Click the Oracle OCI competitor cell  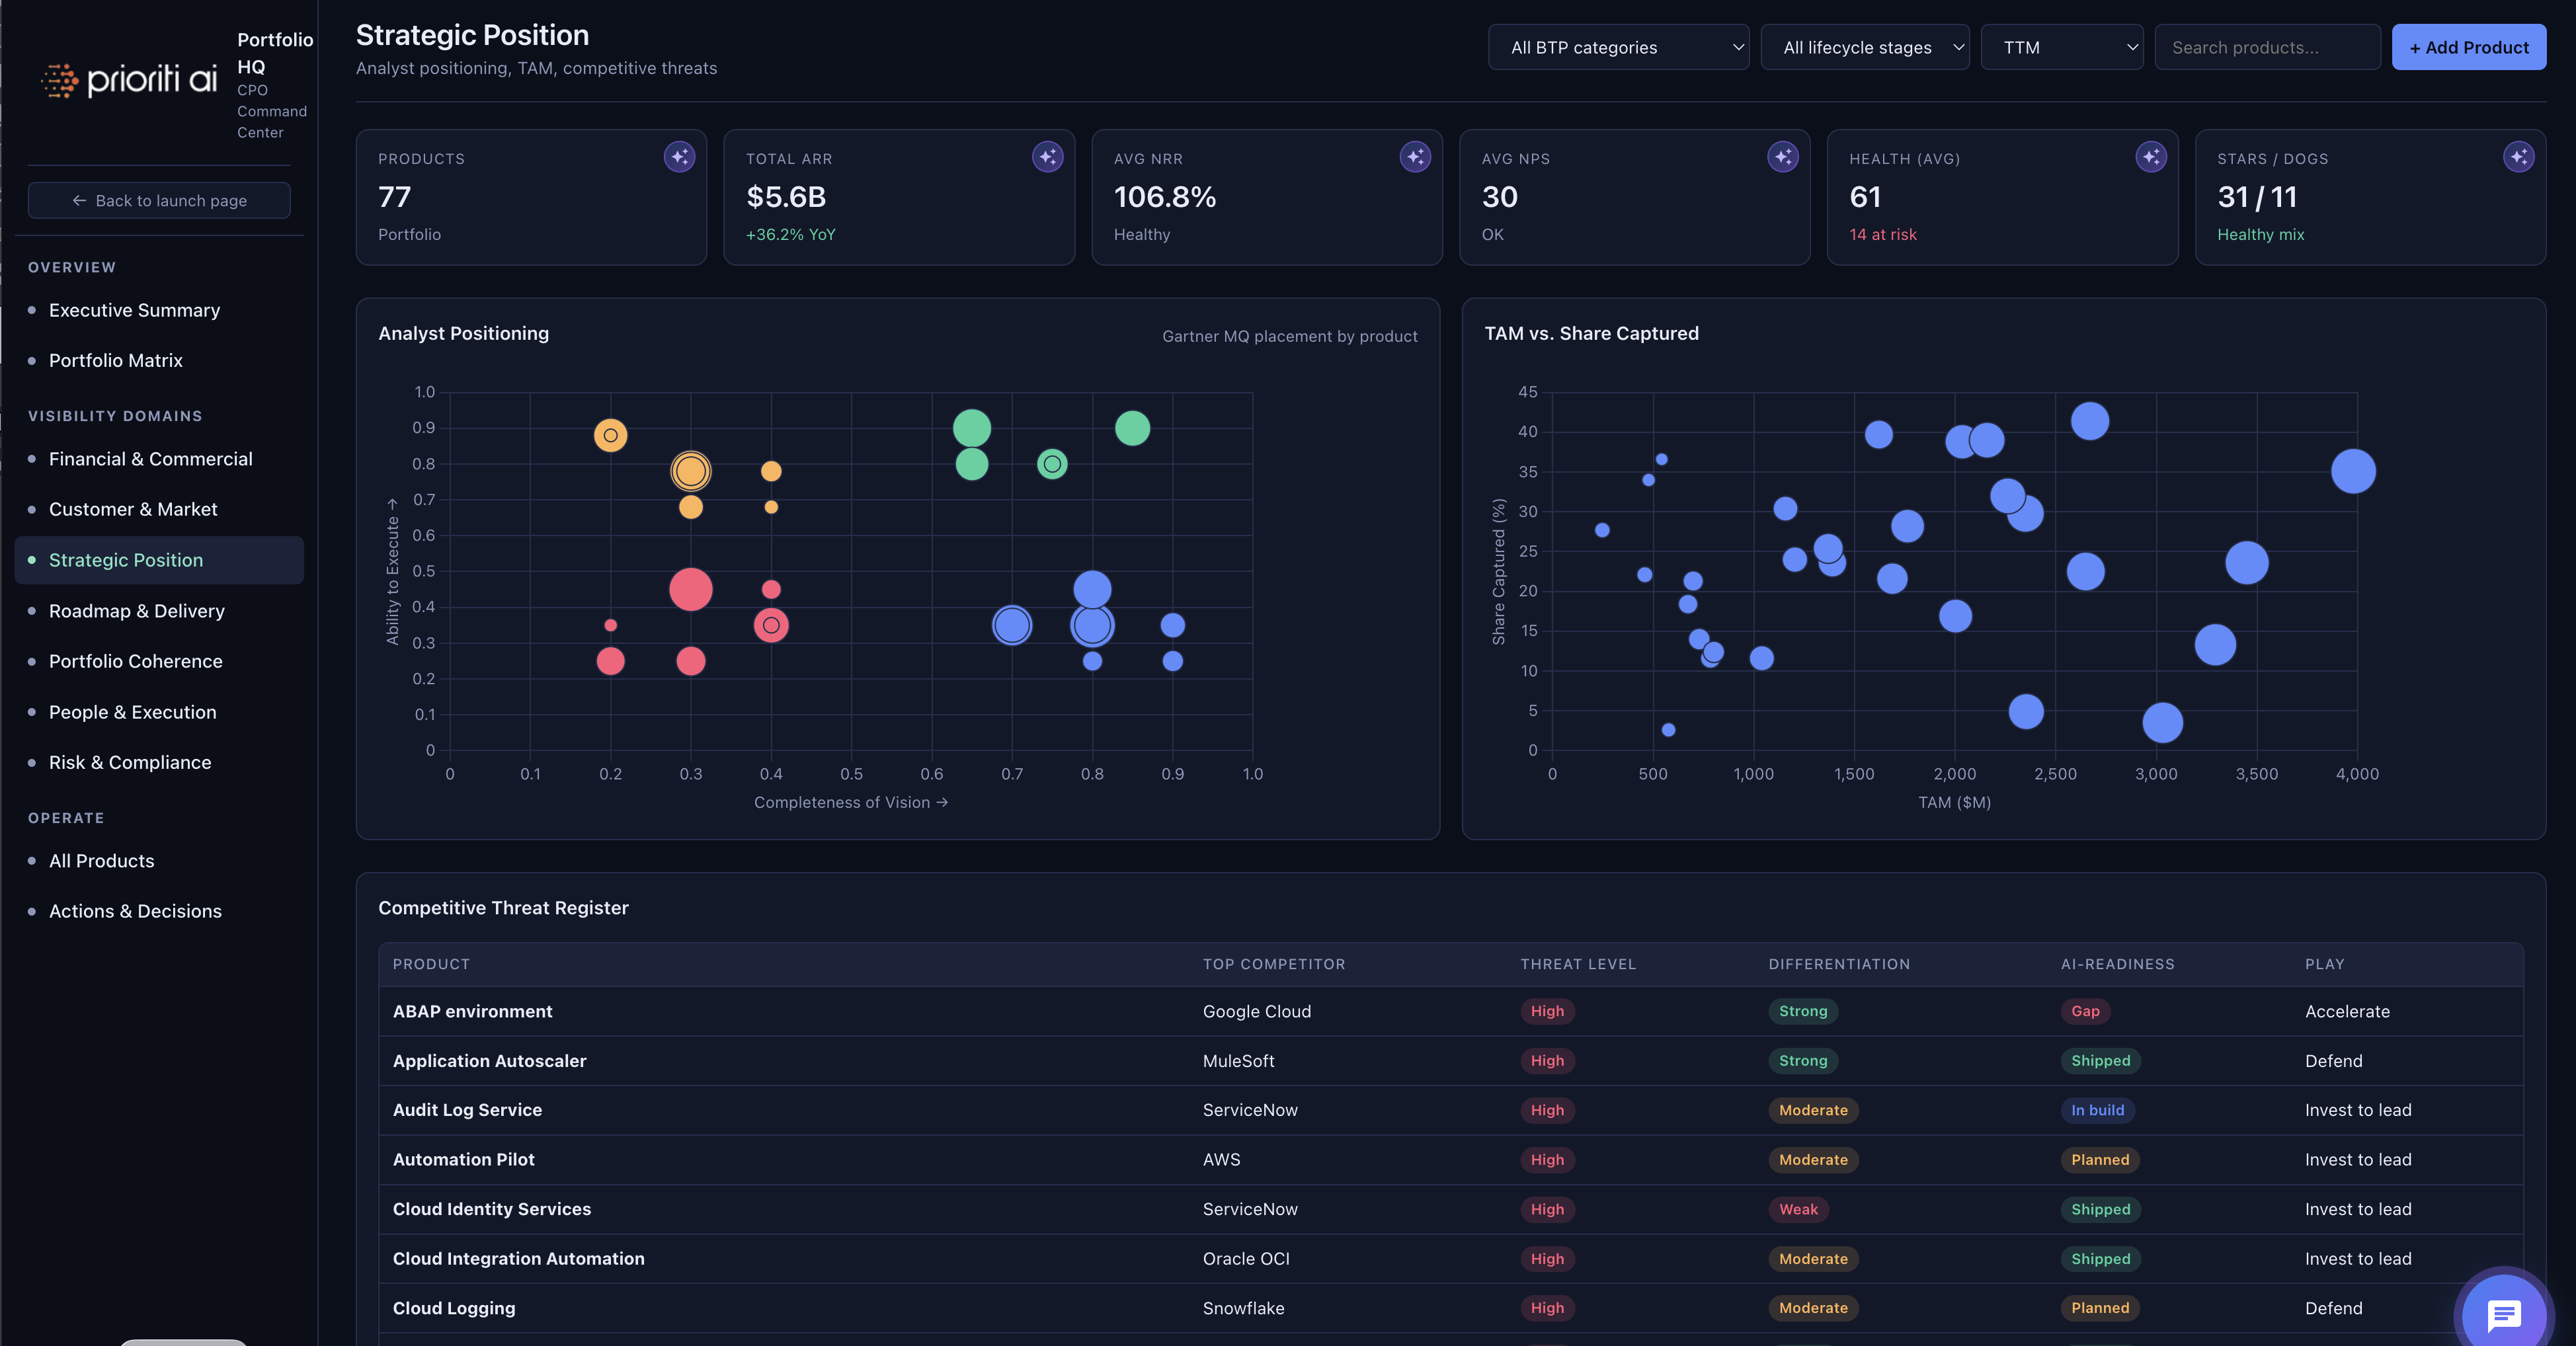point(1246,1259)
